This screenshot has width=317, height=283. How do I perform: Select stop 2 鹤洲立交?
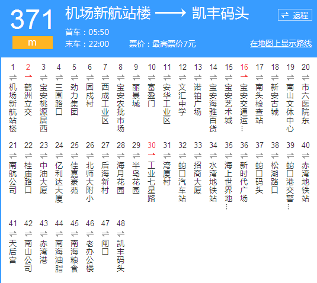(x=28, y=99)
